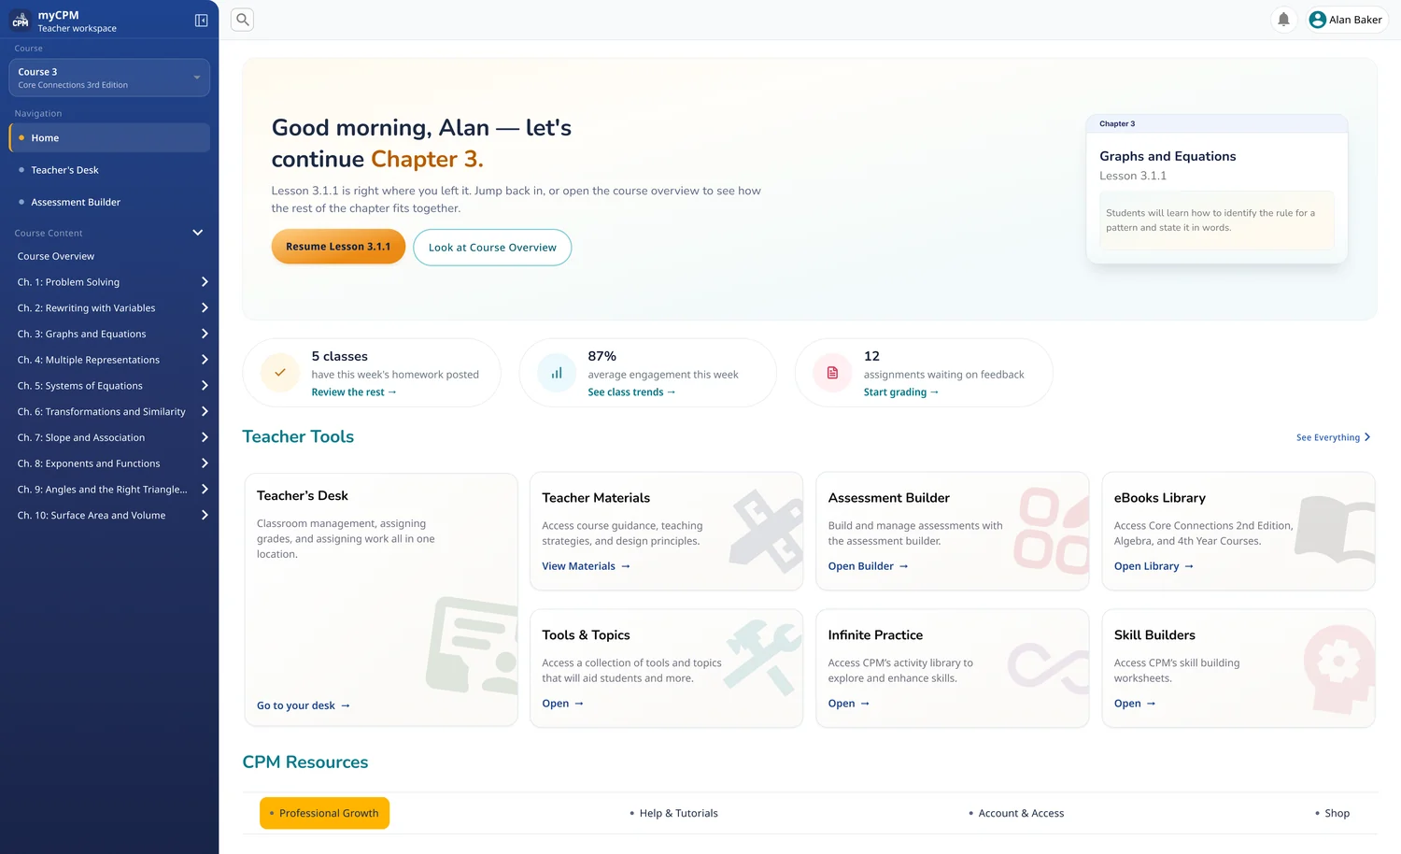The width and height of the screenshot is (1401, 854).
Task: Expand Ch. 7: Slope and Association chevron
Action: (x=205, y=437)
